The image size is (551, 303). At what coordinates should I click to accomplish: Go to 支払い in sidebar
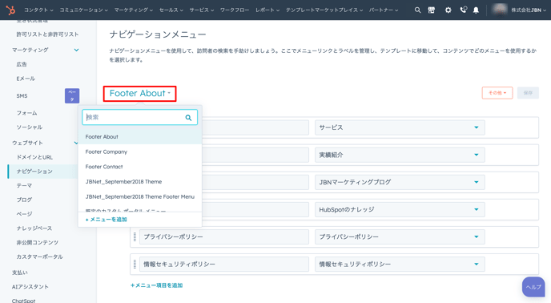point(20,273)
